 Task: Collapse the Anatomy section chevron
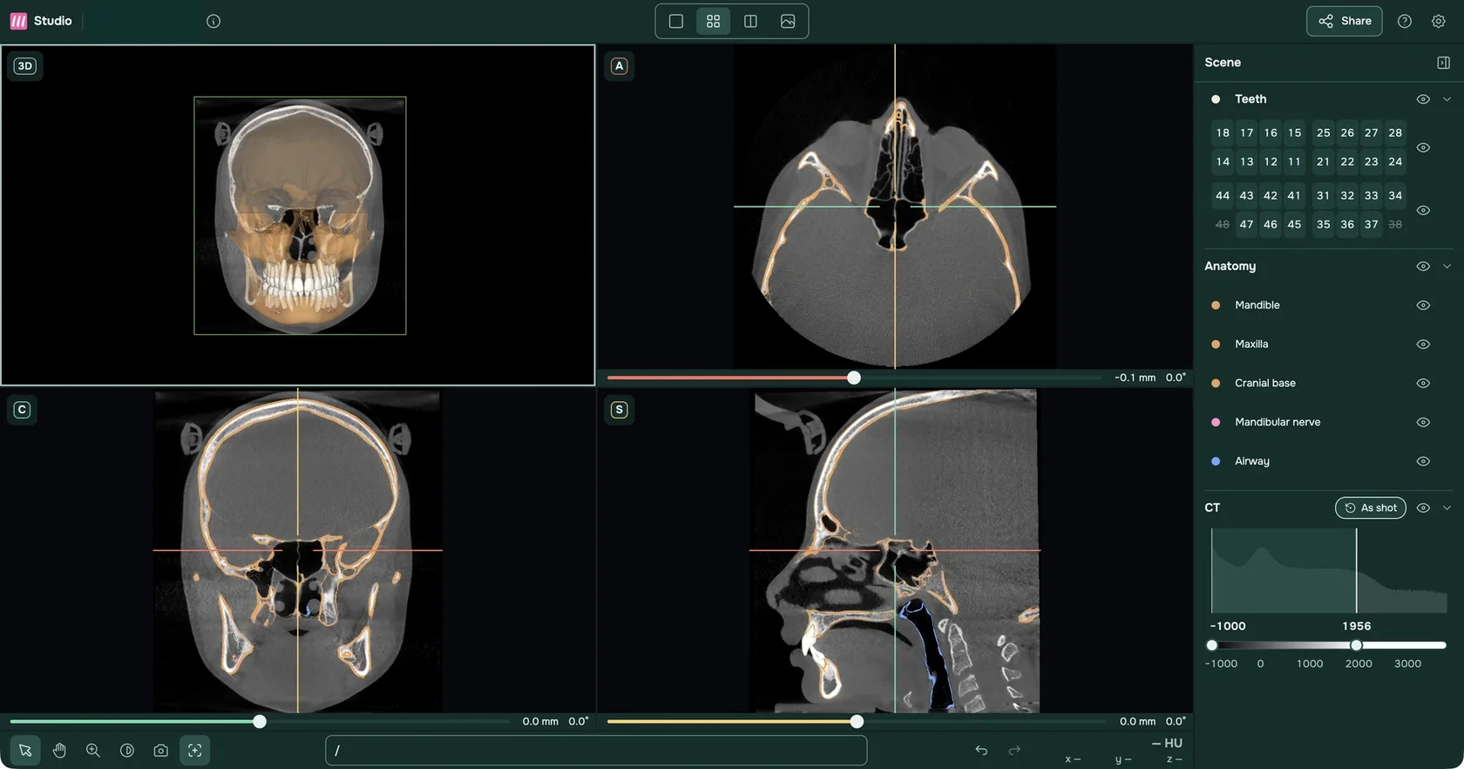pos(1447,266)
